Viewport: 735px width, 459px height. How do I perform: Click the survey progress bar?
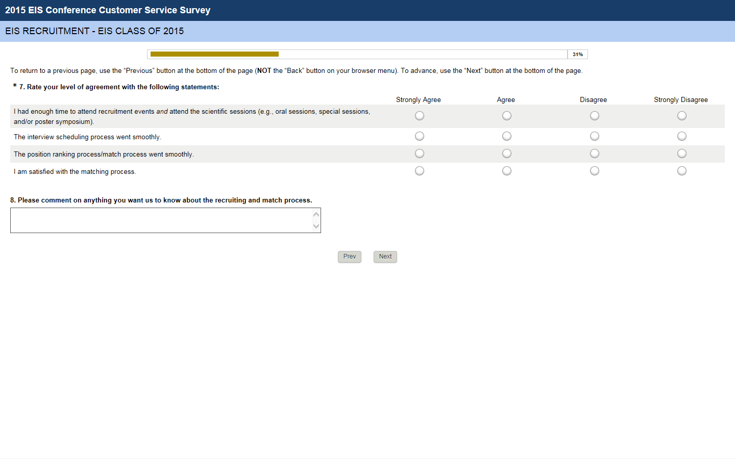point(357,54)
